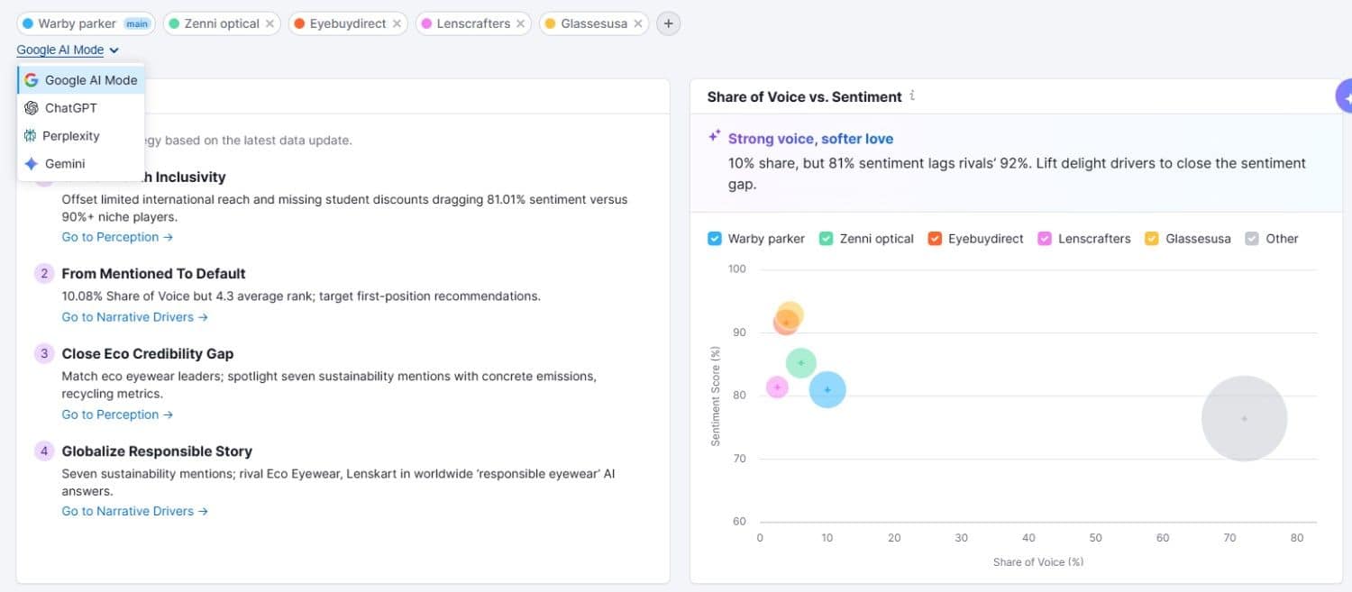Screen dimensions: 1352x592
Task: Click the Eyebuydirect chip label
Action: click(348, 24)
